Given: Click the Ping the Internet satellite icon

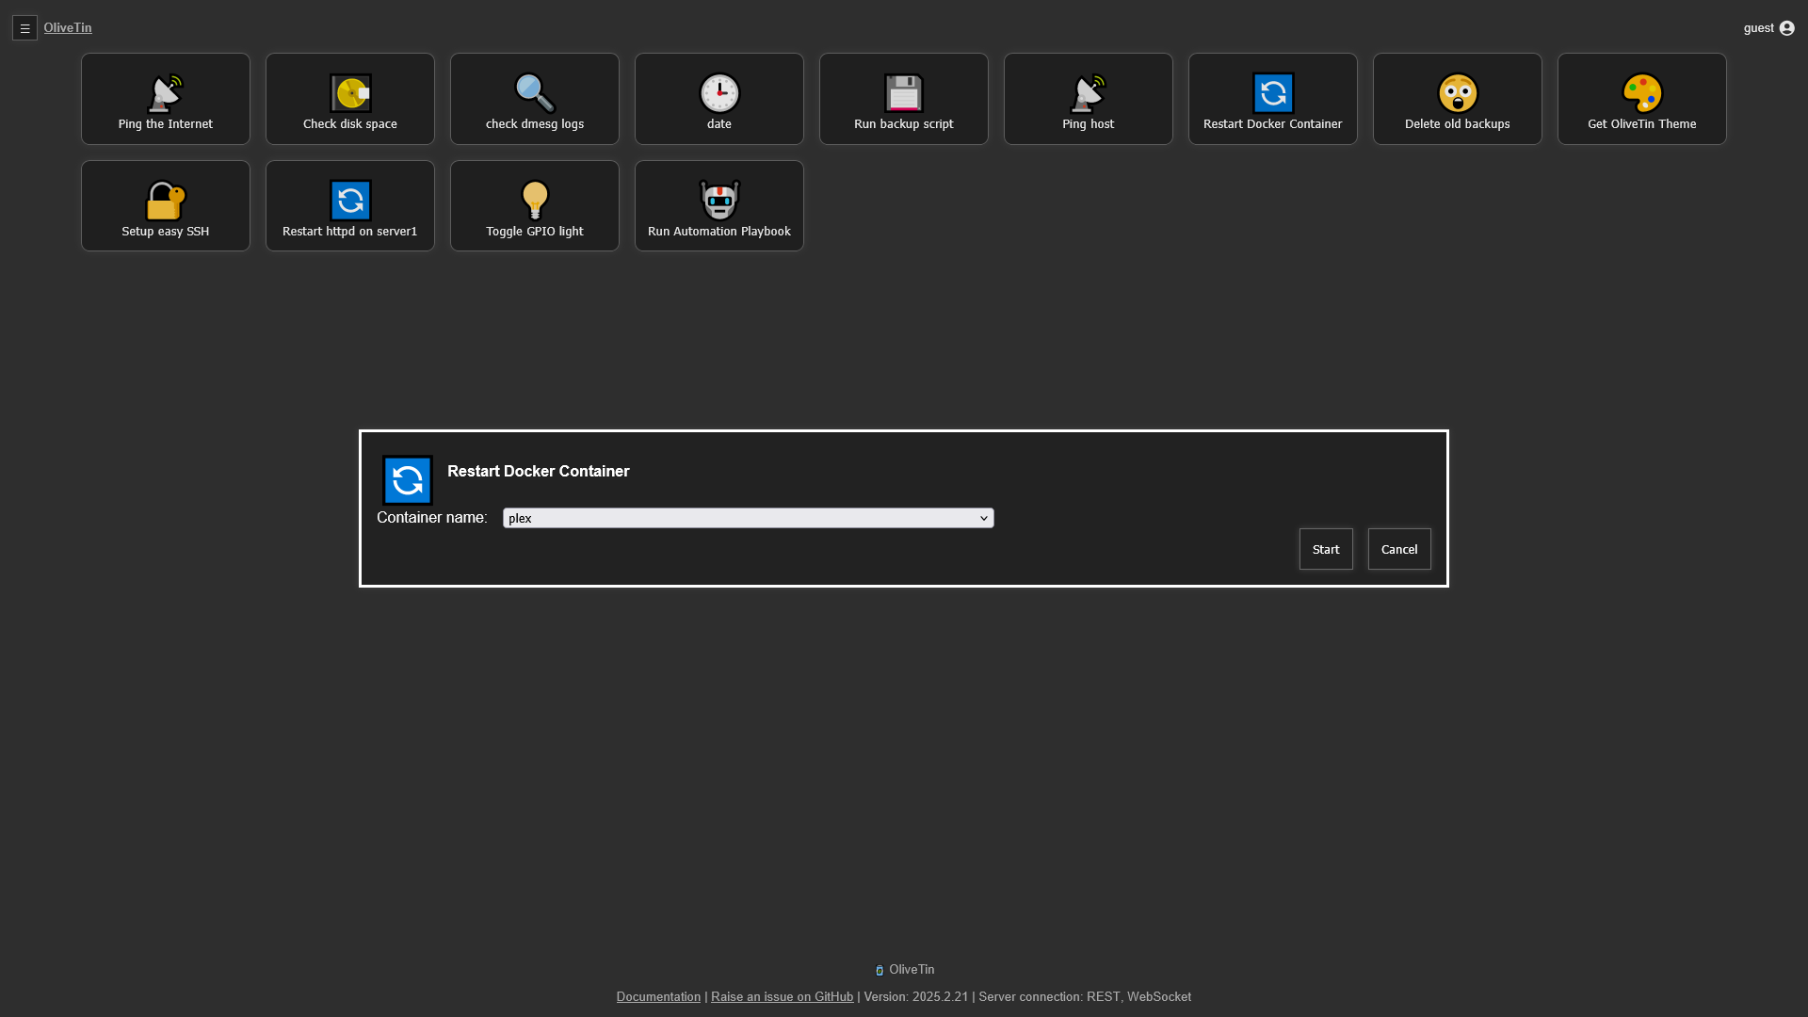Looking at the screenshot, I should pos(166,93).
